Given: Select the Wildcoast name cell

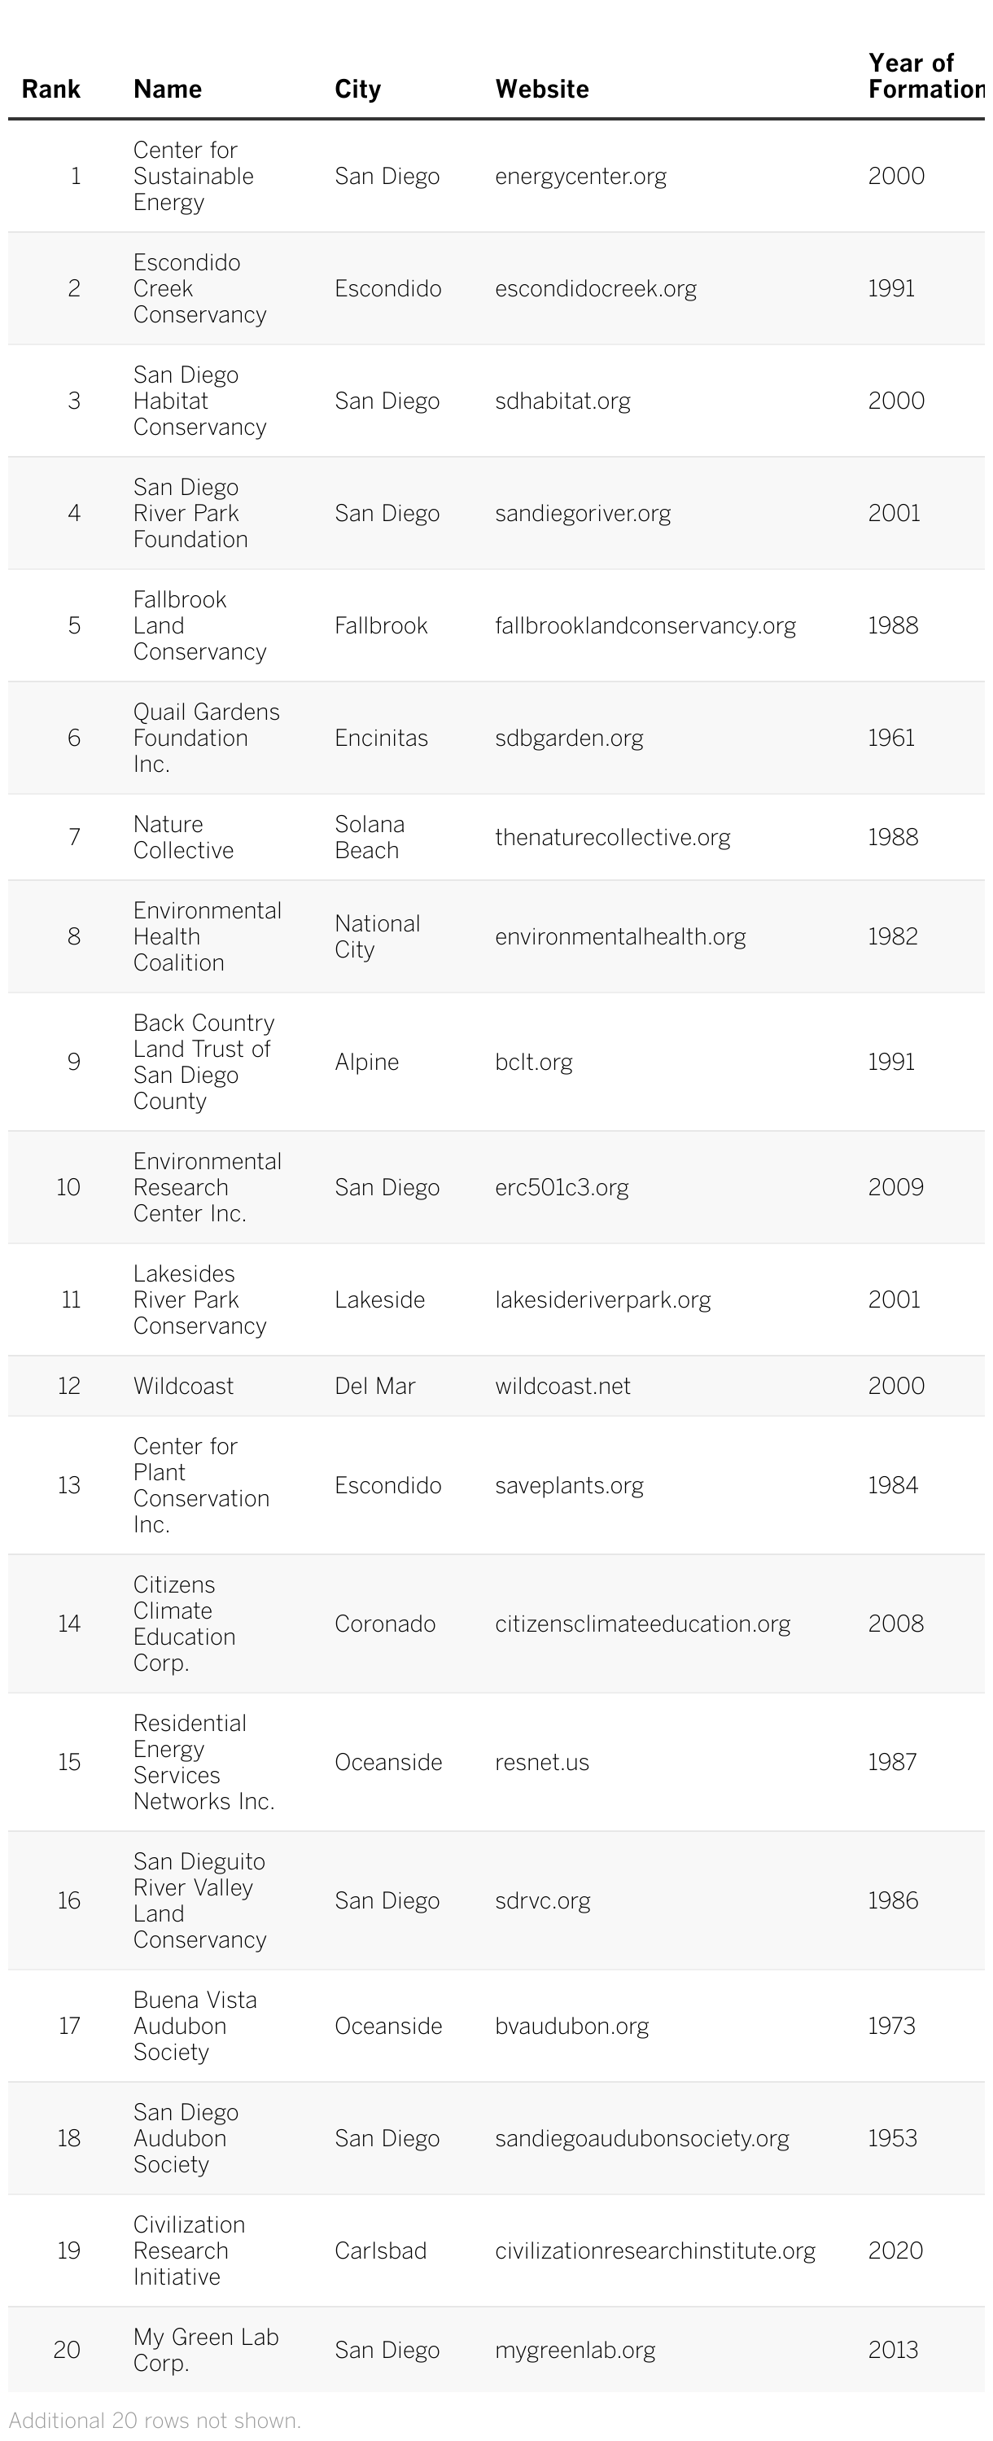Looking at the screenshot, I should pos(183,1387).
